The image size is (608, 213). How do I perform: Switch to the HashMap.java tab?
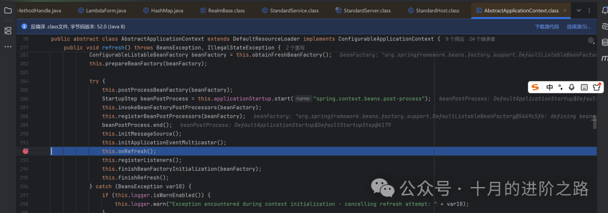coord(163,11)
